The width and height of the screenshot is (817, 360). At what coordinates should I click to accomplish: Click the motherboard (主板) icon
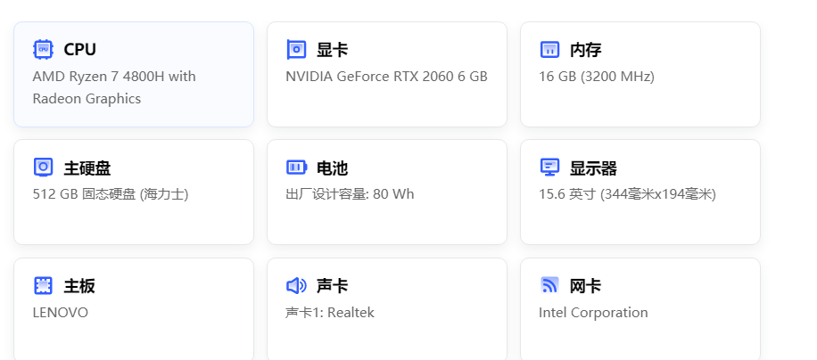click(43, 285)
